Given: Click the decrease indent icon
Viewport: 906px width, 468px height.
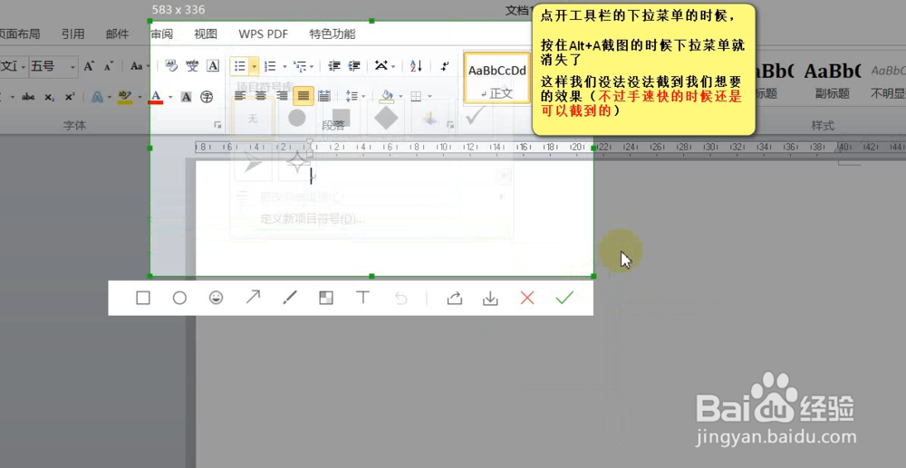Looking at the screenshot, I should (x=334, y=66).
